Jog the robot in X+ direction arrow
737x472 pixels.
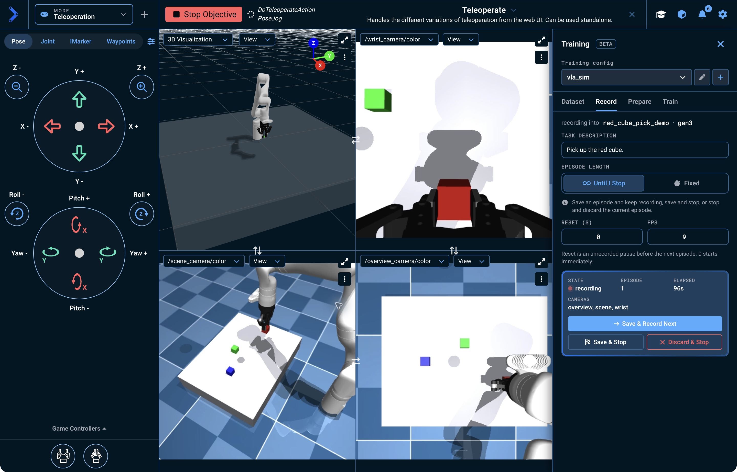pos(106,126)
